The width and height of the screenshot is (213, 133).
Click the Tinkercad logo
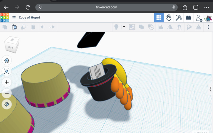pos(5,18)
